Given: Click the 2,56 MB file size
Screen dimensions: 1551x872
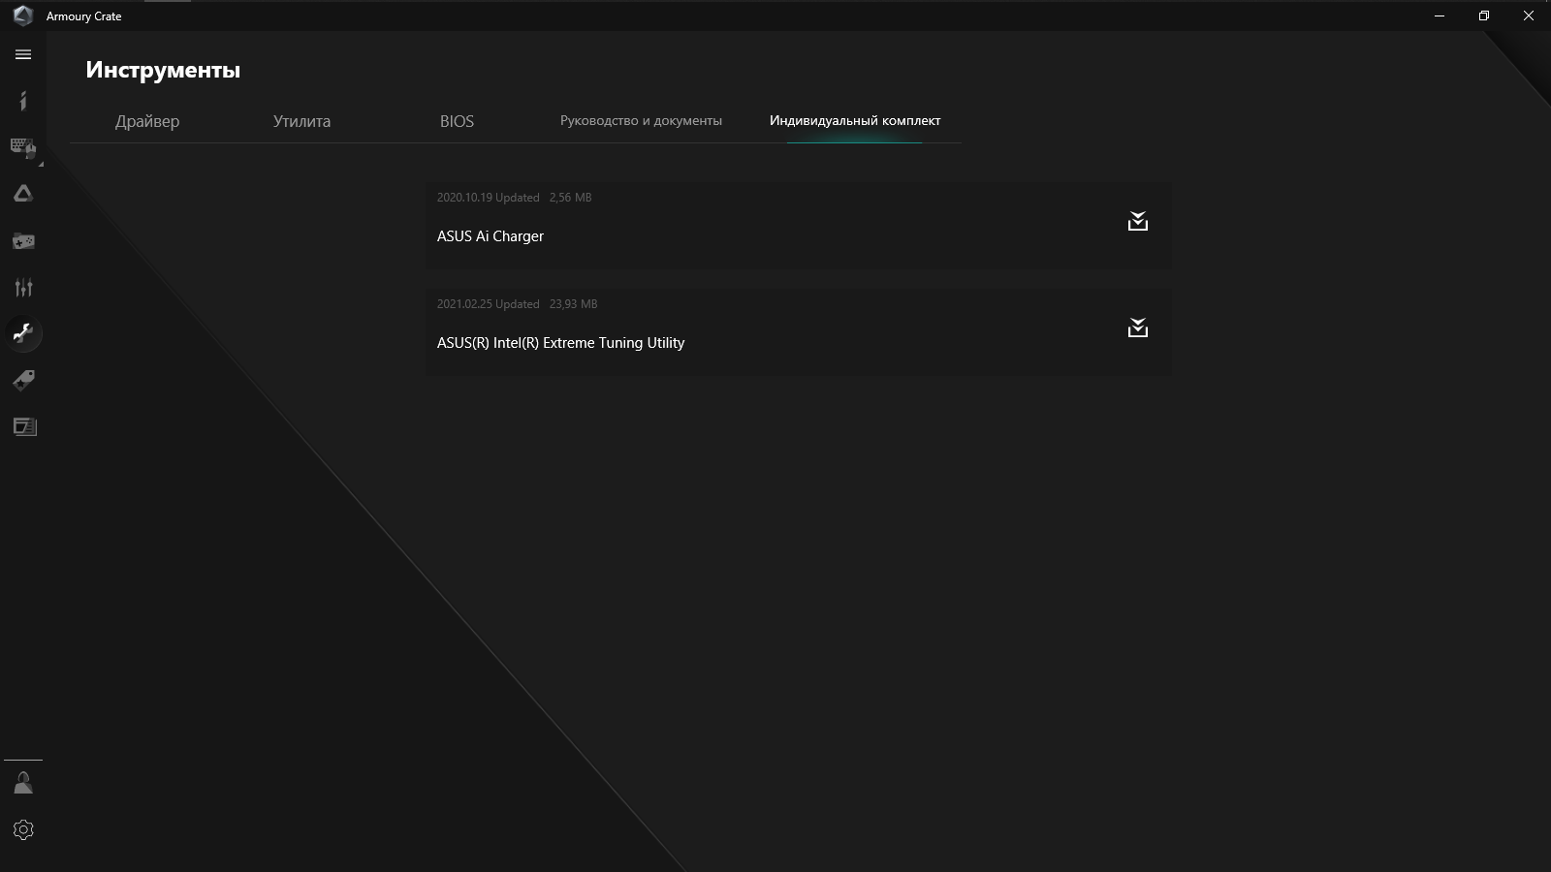Looking at the screenshot, I should [x=570, y=198].
